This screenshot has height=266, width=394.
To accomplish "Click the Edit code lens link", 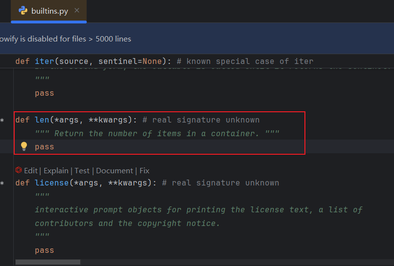I will click(31, 171).
